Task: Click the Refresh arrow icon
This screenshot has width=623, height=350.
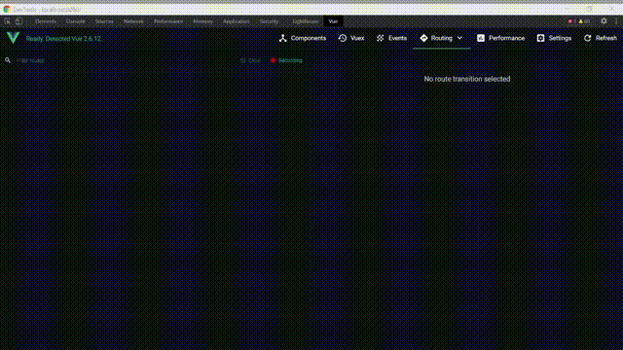Action: tap(588, 38)
